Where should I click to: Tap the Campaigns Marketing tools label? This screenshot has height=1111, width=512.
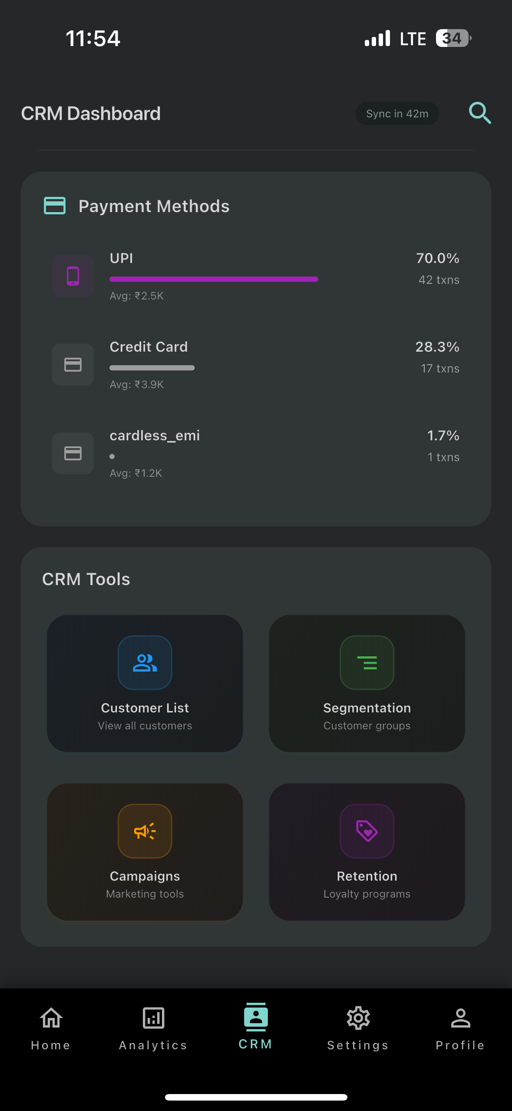point(145,894)
